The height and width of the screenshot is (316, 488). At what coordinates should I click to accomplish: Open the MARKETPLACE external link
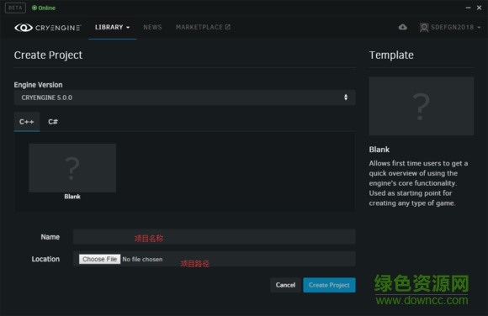click(203, 28)
